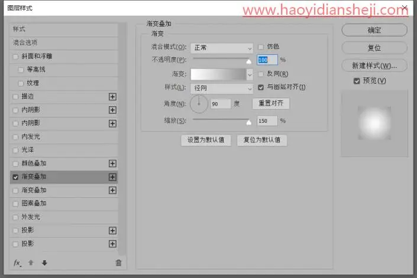Click the 确定 button
This screenshot has width=417, height=278.
click(374, 30)
